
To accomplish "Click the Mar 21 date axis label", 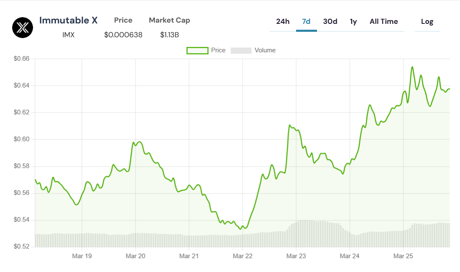I will point(189,256).
